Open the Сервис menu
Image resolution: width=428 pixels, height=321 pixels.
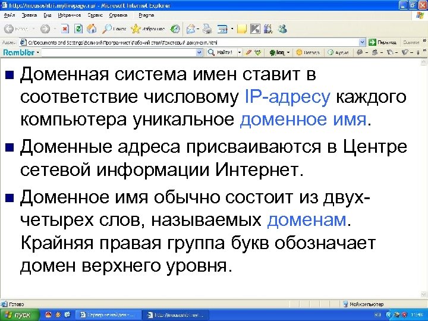95,15
